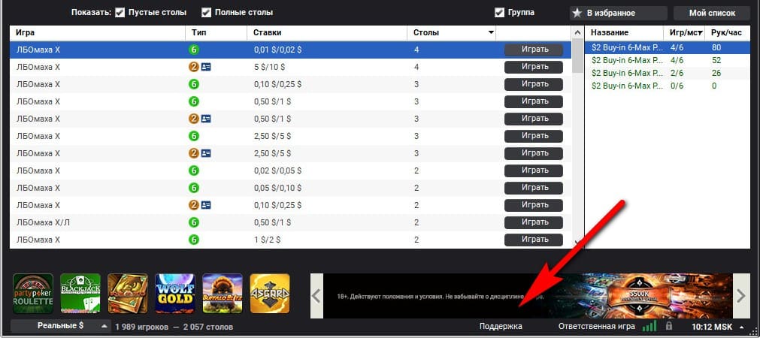The image size is (760, 338).
Task: Click the 6-max icon in 0,02 $/0,05 $ row
Action: (x=194, y=171)
